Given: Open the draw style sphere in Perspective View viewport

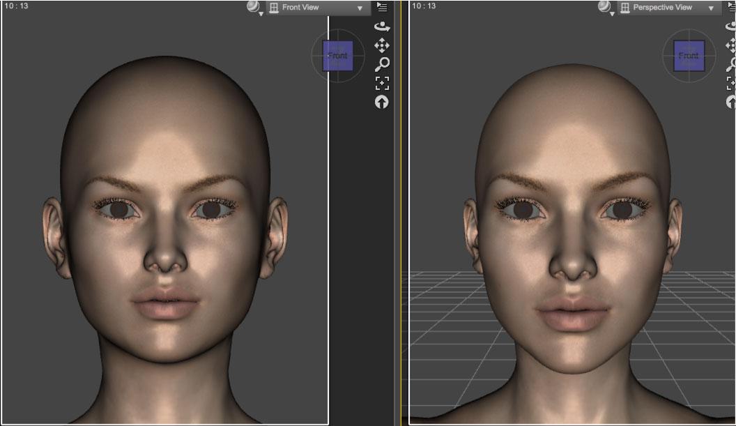Looking at the screenshot, I should 605,8.
